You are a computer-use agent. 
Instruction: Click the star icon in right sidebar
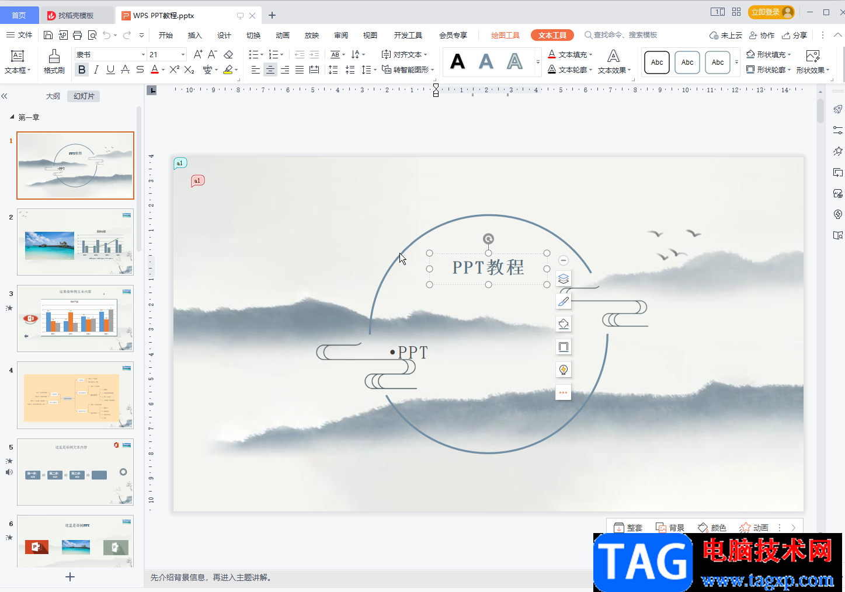837,151
